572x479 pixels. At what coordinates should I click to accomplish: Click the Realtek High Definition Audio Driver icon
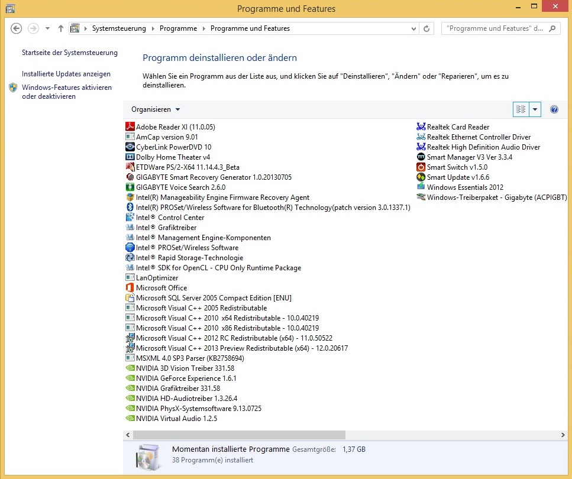(421, 147)
